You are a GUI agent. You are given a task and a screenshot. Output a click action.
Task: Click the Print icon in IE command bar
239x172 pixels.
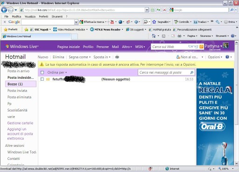point(179,36)
